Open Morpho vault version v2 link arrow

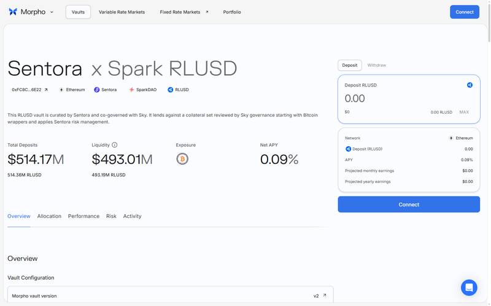coord(325,296)
